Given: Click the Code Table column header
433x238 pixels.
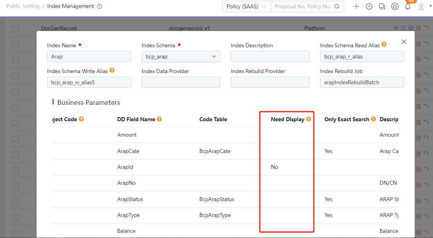Looking at the screenshot, I should (x=213, y=119).
